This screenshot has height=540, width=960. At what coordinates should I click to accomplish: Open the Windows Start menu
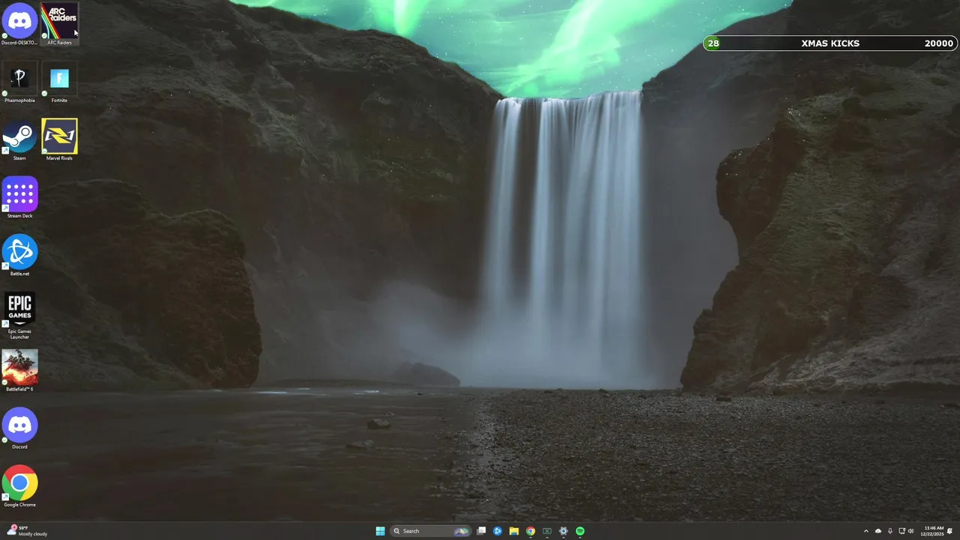pyautogui.click(x=380, y=531)
